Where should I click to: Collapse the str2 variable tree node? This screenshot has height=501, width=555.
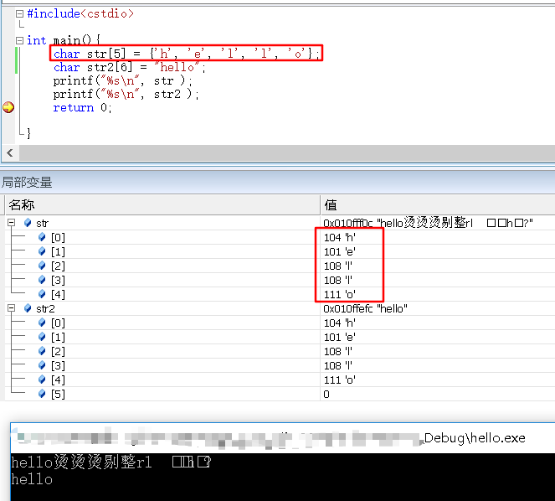tap(12, 308)
